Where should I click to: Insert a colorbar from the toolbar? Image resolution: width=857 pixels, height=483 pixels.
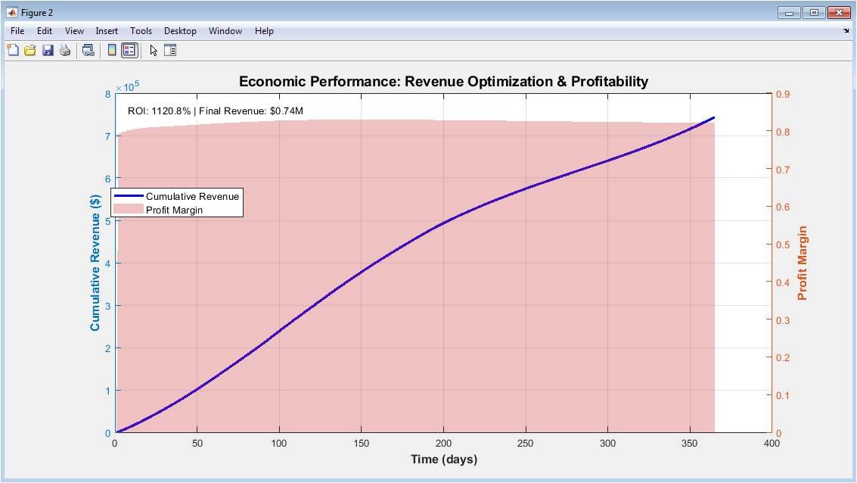tap(111, 50)
